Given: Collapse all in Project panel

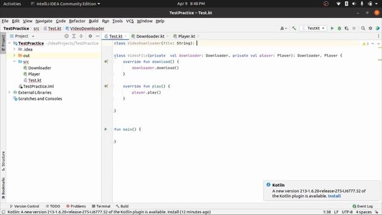Looking at the screenshot, I should tap(81, 36).
